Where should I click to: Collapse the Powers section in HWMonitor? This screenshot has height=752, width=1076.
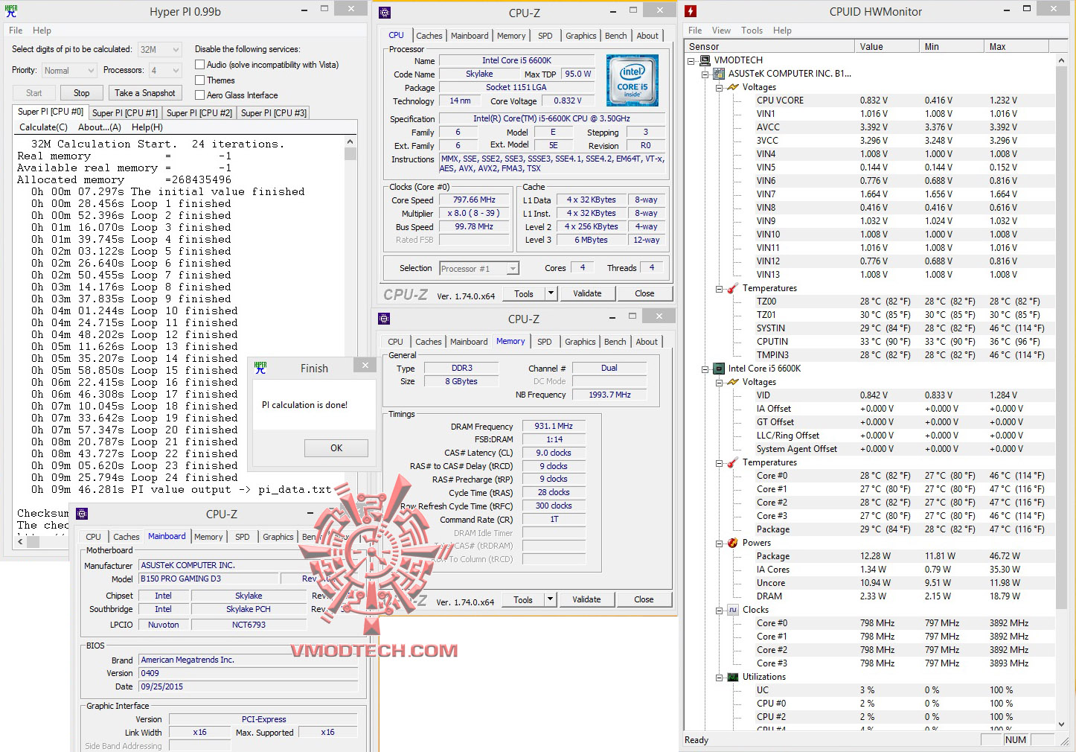point(719,543)
